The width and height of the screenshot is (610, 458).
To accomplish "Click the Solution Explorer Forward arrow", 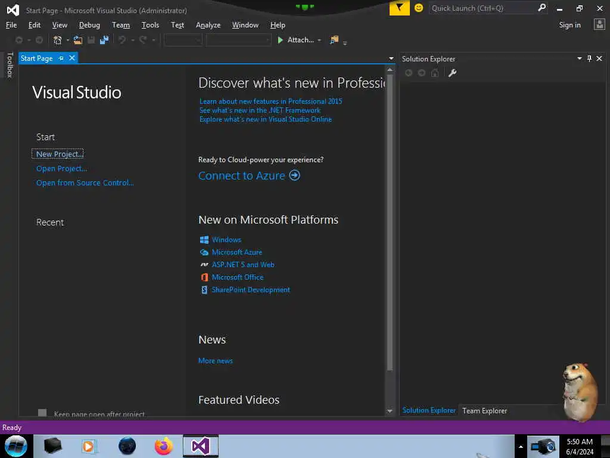I will 421,73.
